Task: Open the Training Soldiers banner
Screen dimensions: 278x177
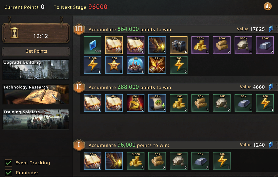Action: tap(36, 119)
